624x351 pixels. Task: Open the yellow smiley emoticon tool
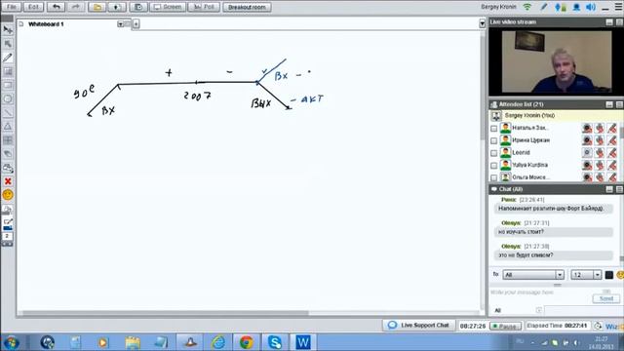[8, 195]
